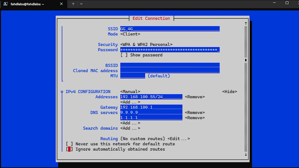
Task: Remove the DNS server 9.9.9.9
Action: coord(195,112)
